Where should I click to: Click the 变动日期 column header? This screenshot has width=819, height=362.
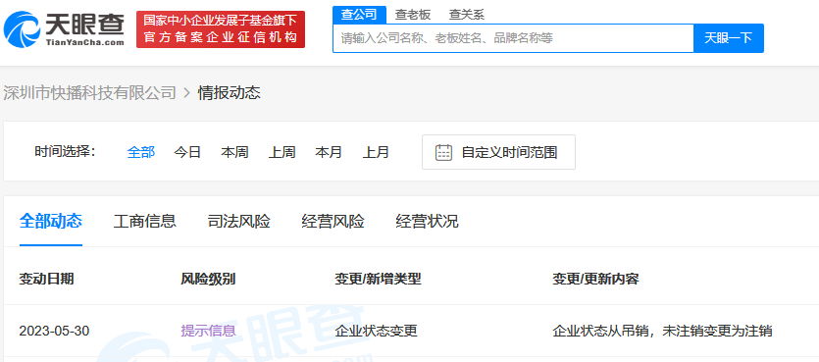pos(46,279)
